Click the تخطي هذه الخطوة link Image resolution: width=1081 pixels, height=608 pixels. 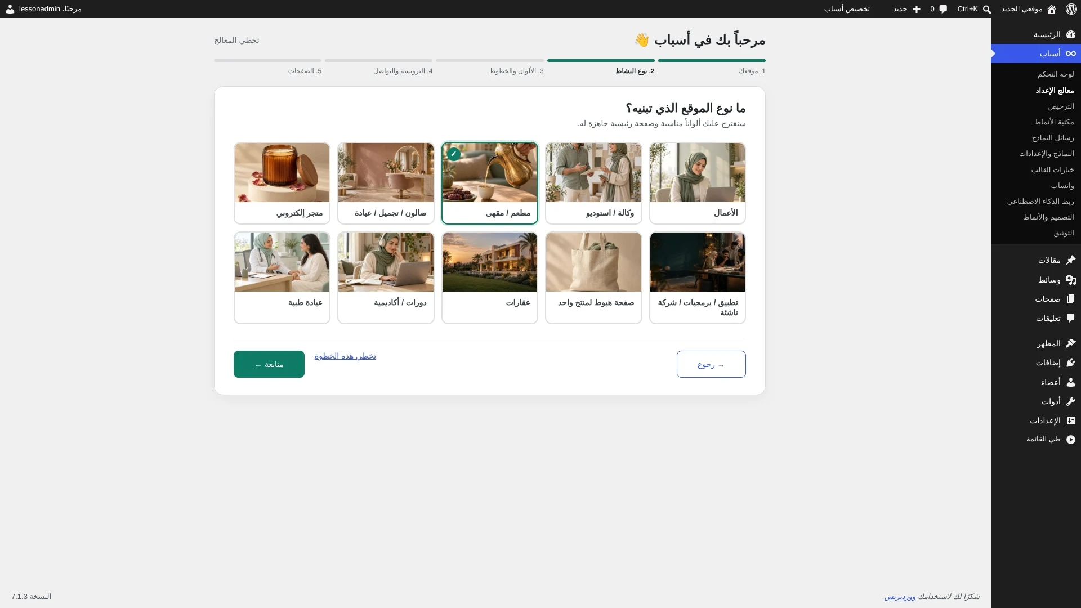pyautogui.click(x=345, y=356)
